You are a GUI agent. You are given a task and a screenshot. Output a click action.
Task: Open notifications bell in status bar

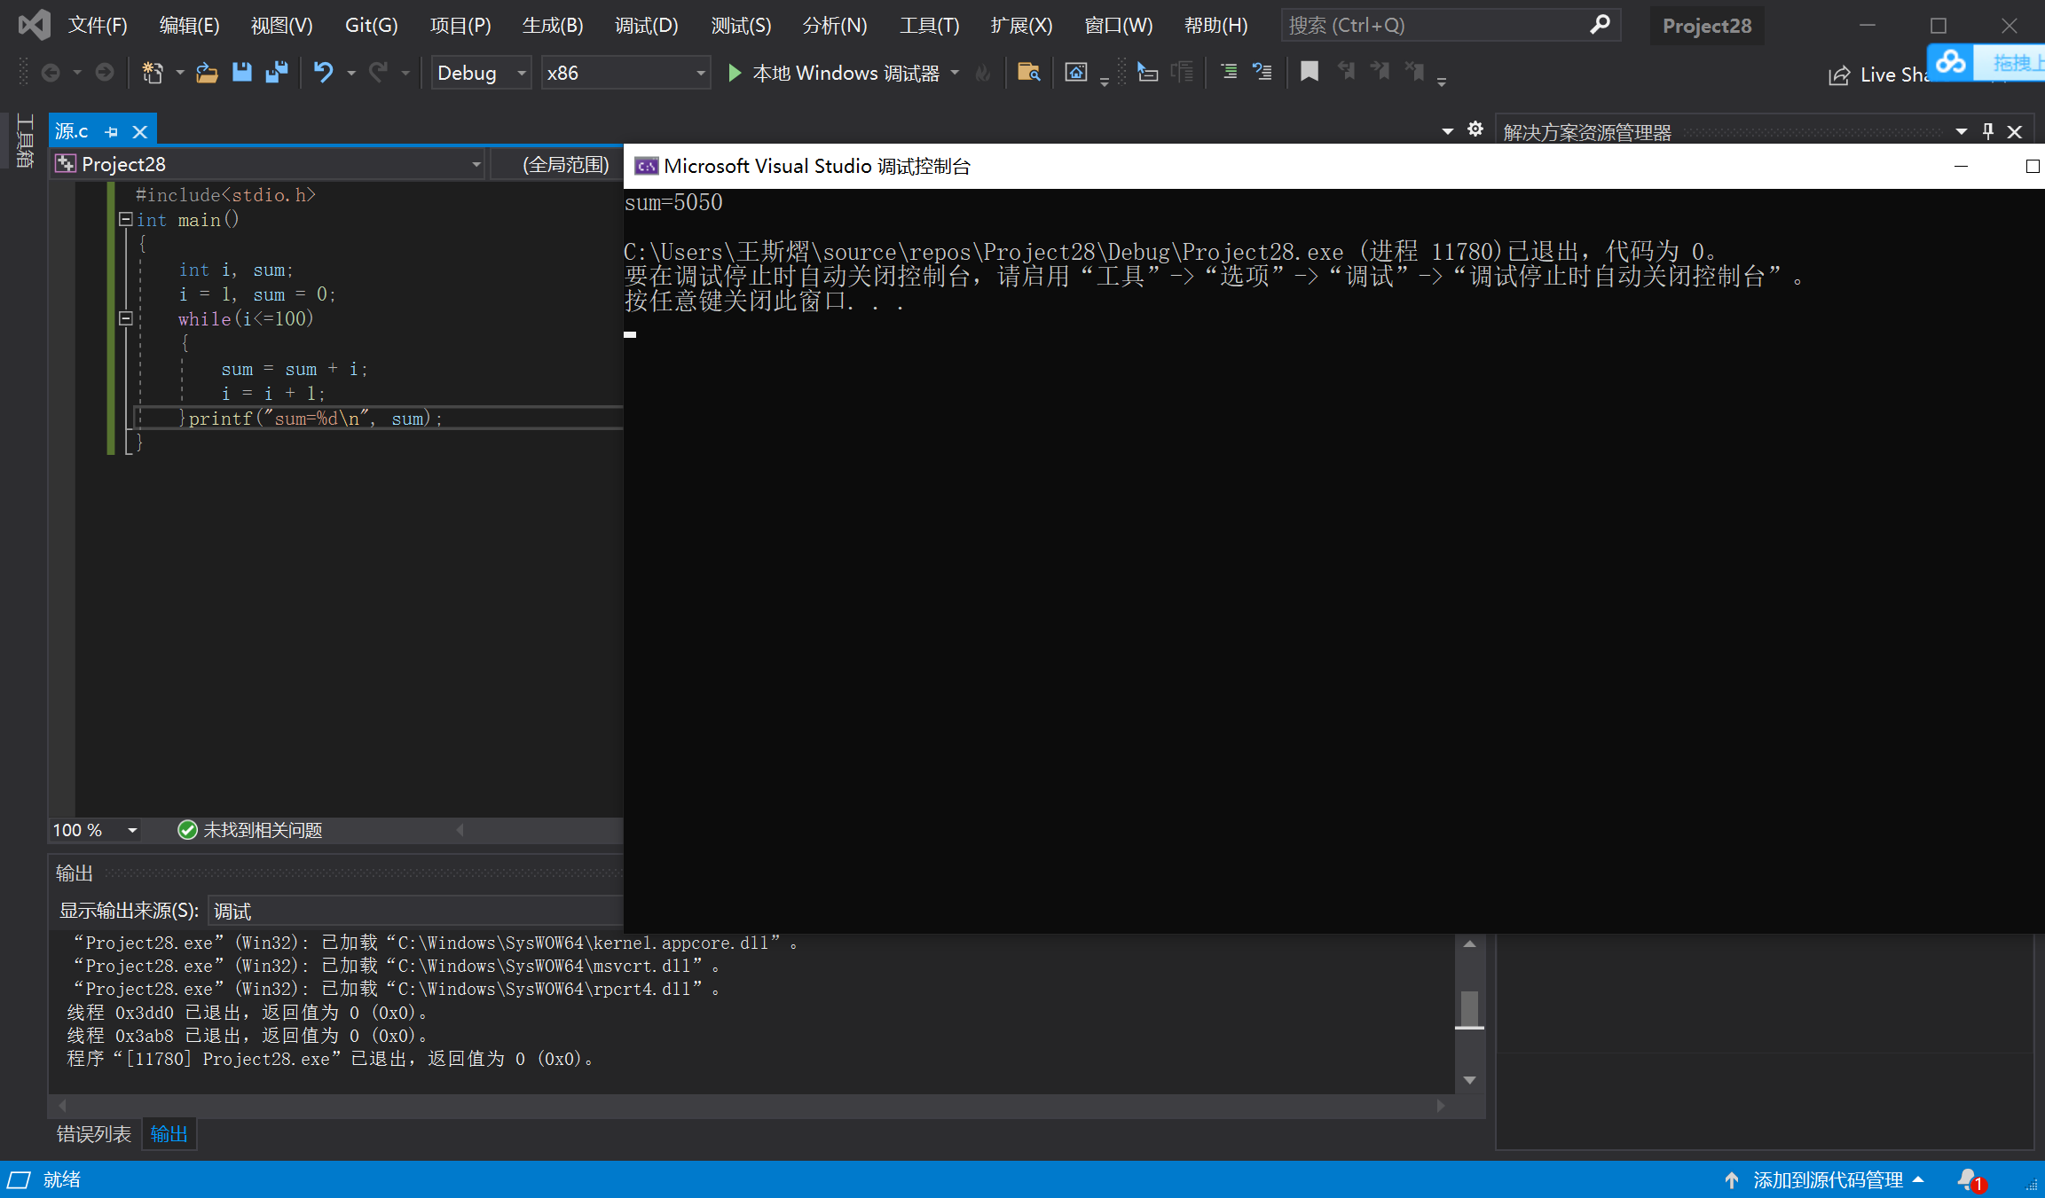click(x=1968, y=1179)
